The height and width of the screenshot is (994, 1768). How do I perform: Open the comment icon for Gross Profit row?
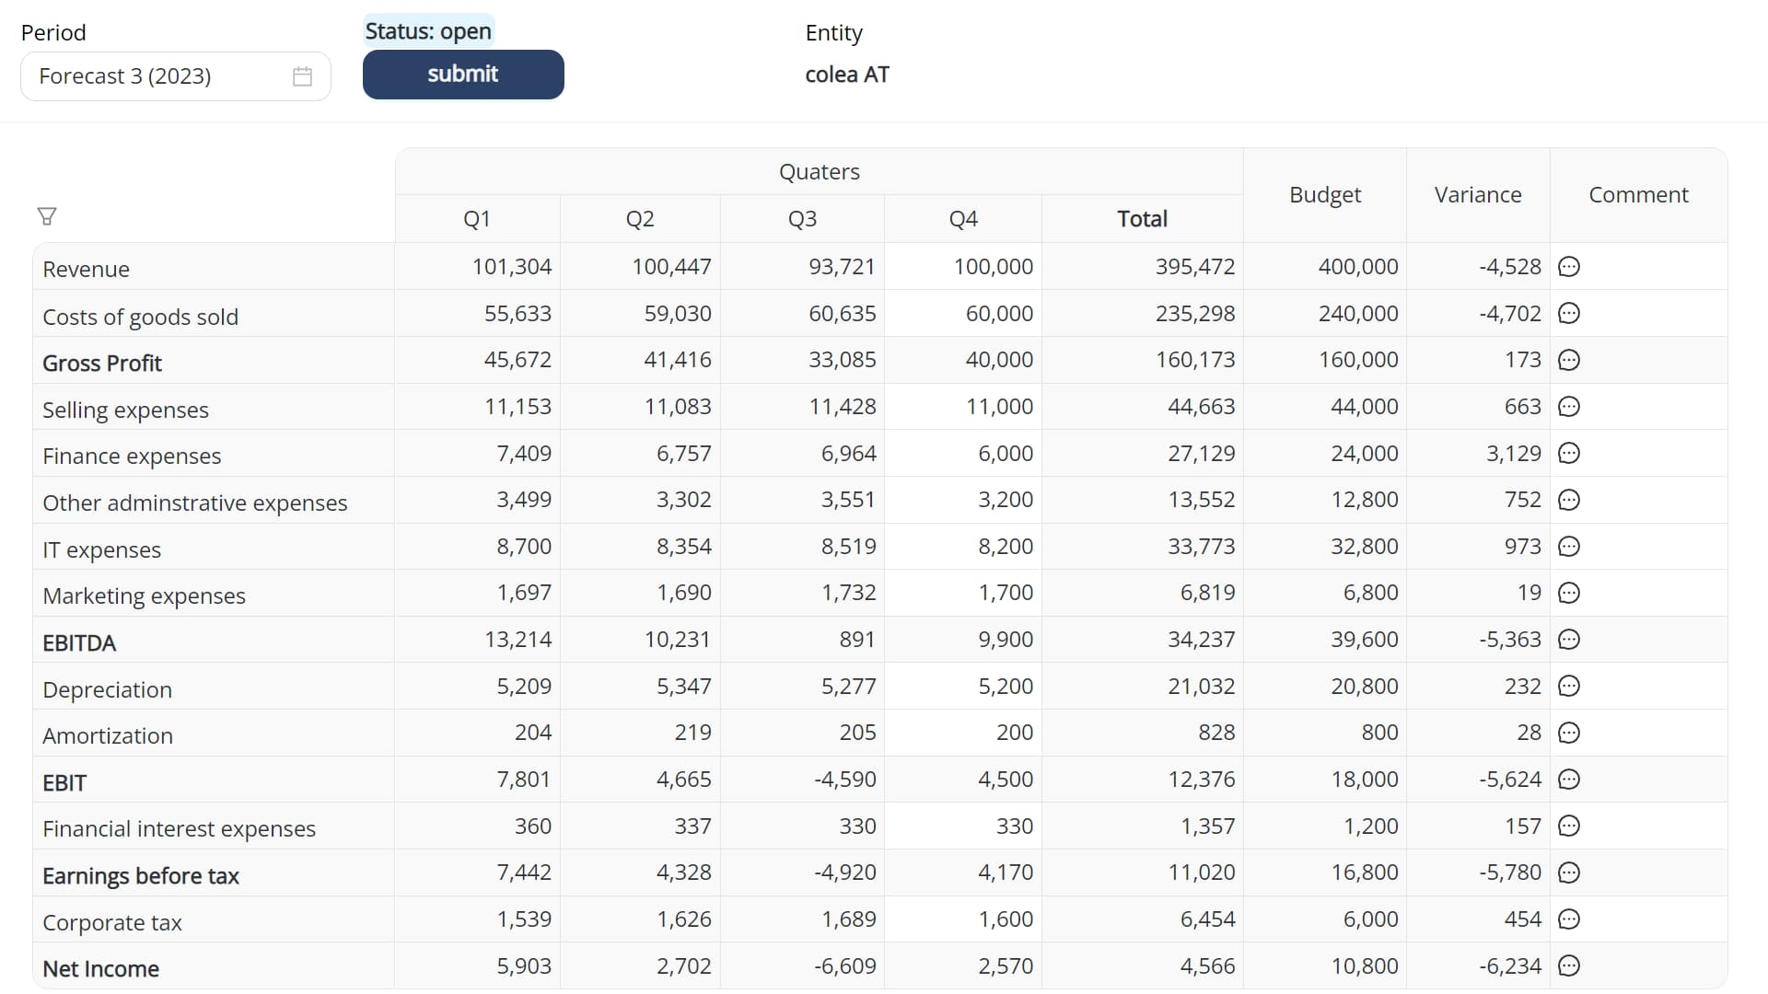(x=1569, y=360)
